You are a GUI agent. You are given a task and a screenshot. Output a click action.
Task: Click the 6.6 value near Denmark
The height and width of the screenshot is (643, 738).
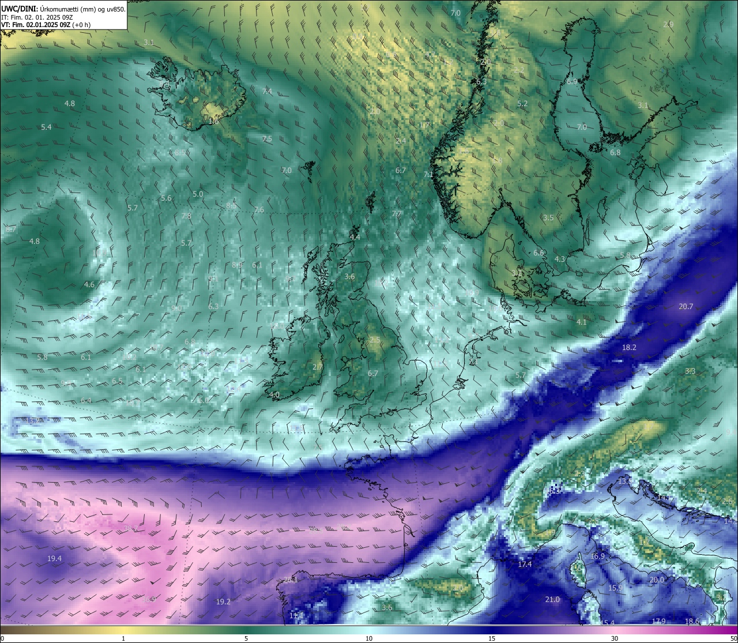(539, 253)
